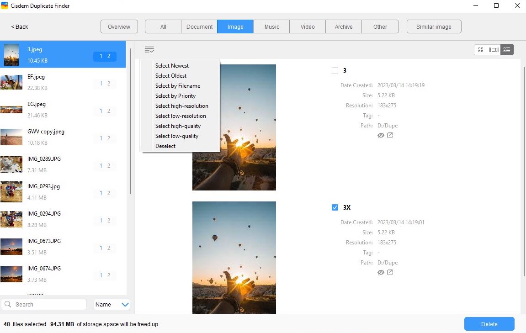
Task: Click the 1 2 count badge on 3.jpeg
Action: tap(105, 56)
